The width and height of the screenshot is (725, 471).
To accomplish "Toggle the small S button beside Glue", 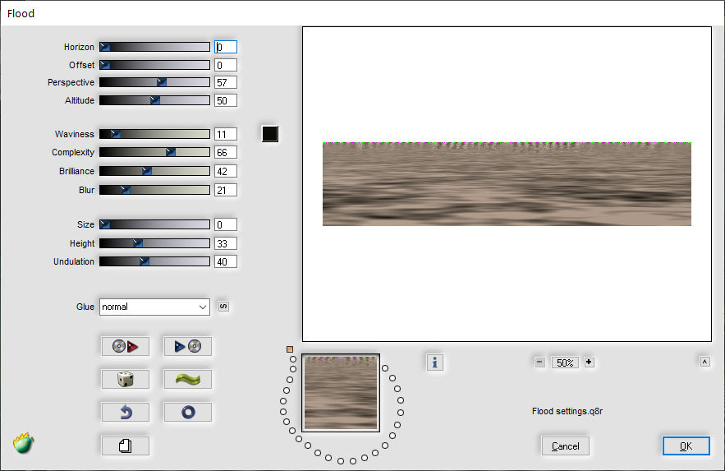I will (x=223, y=307).
